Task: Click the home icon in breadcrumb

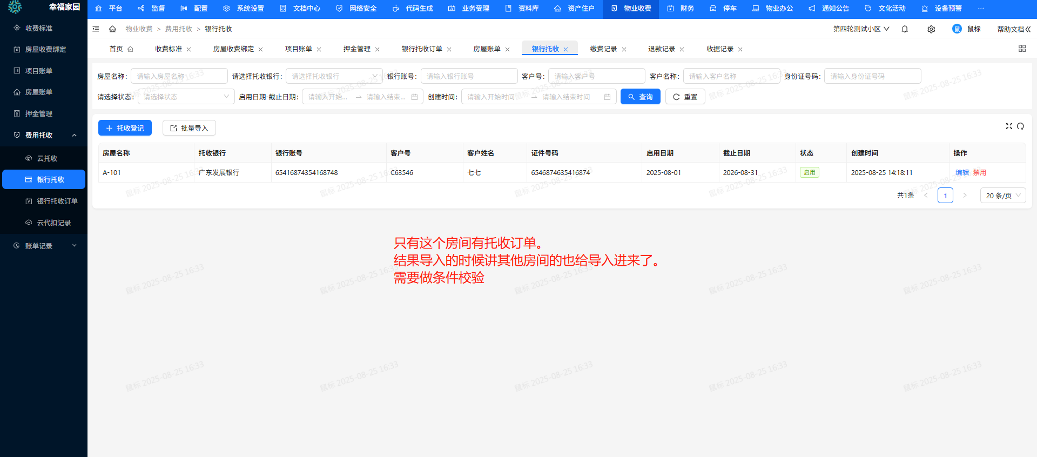Action: pyautogui.click(x=112, y=29)
